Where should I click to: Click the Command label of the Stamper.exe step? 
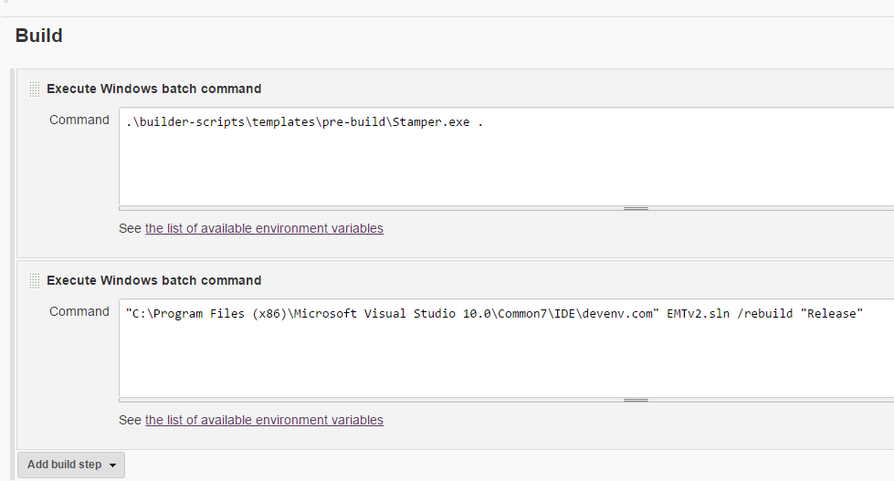pyautogui.click(x=79, y=120)
